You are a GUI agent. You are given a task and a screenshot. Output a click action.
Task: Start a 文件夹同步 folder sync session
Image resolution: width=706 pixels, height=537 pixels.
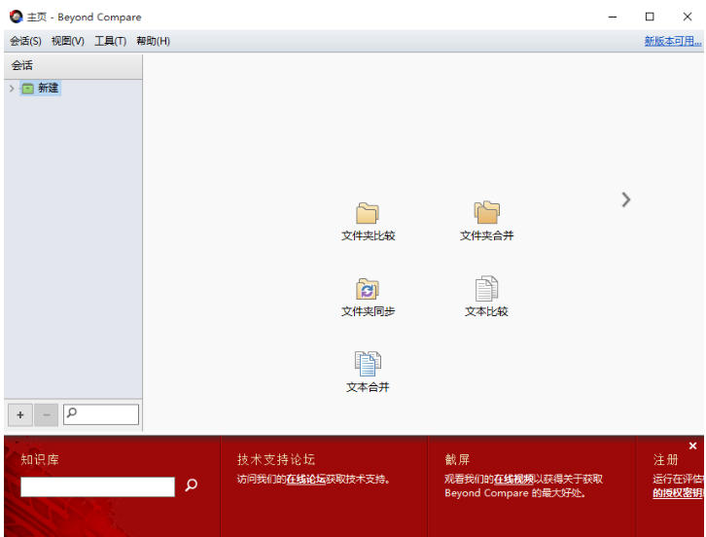[x=368, y=289]
